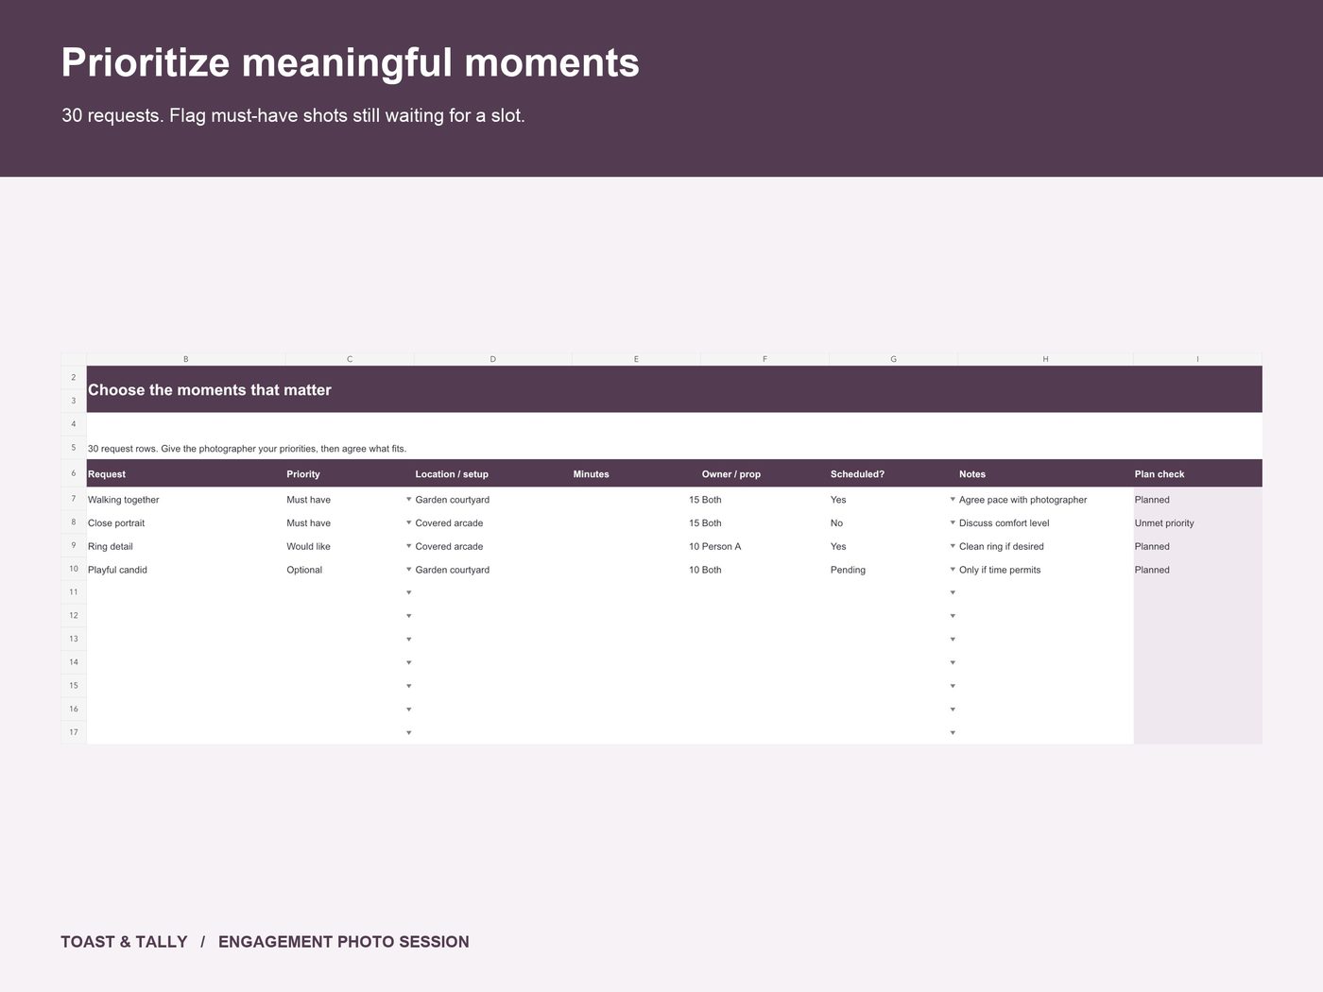Select column B header

point(186,359)
